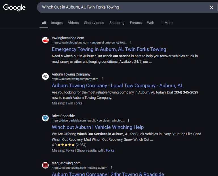Click the teaguetowing.com site name
Viewport: 218px width, 176px height.
coord(66,163)
